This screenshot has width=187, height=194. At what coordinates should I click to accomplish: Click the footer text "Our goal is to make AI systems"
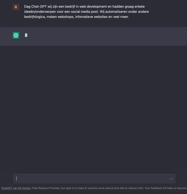point(79,188)
